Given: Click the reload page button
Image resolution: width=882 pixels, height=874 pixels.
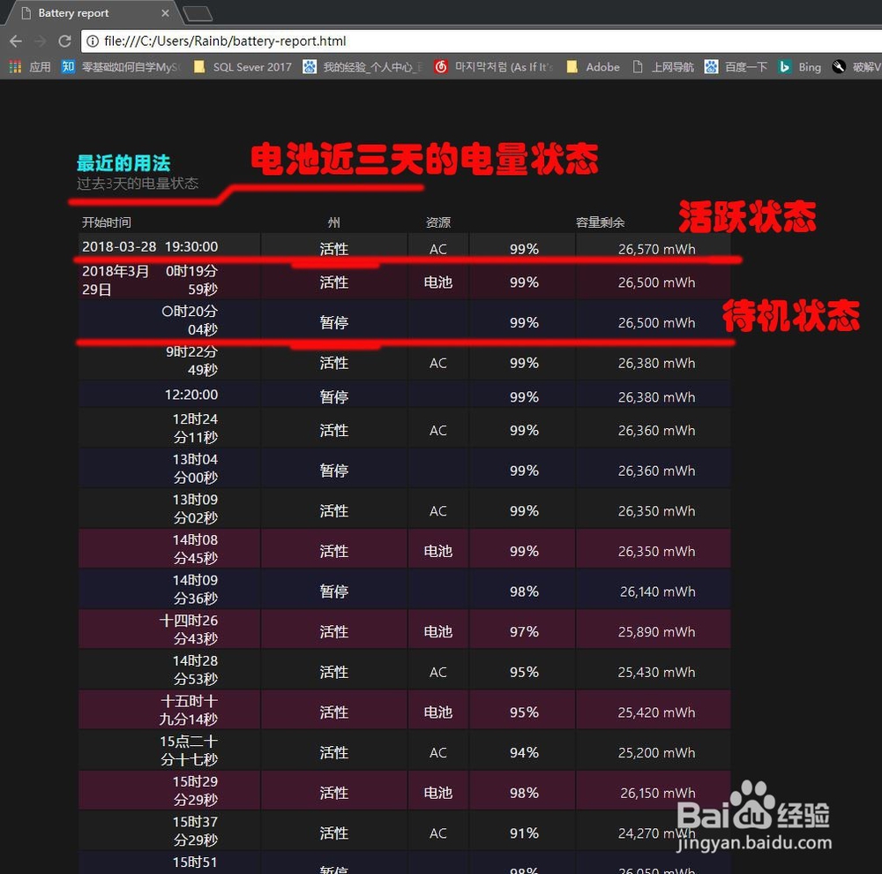Looking at the screenshot, I should pos(63,41).
